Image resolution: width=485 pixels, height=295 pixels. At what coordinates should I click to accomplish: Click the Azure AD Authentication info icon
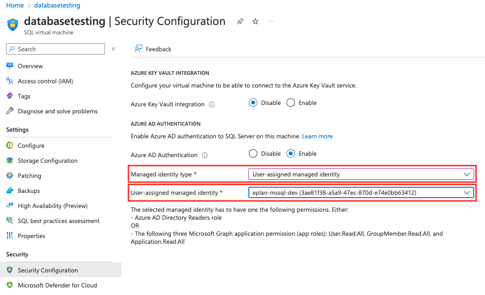click(205, 155)
